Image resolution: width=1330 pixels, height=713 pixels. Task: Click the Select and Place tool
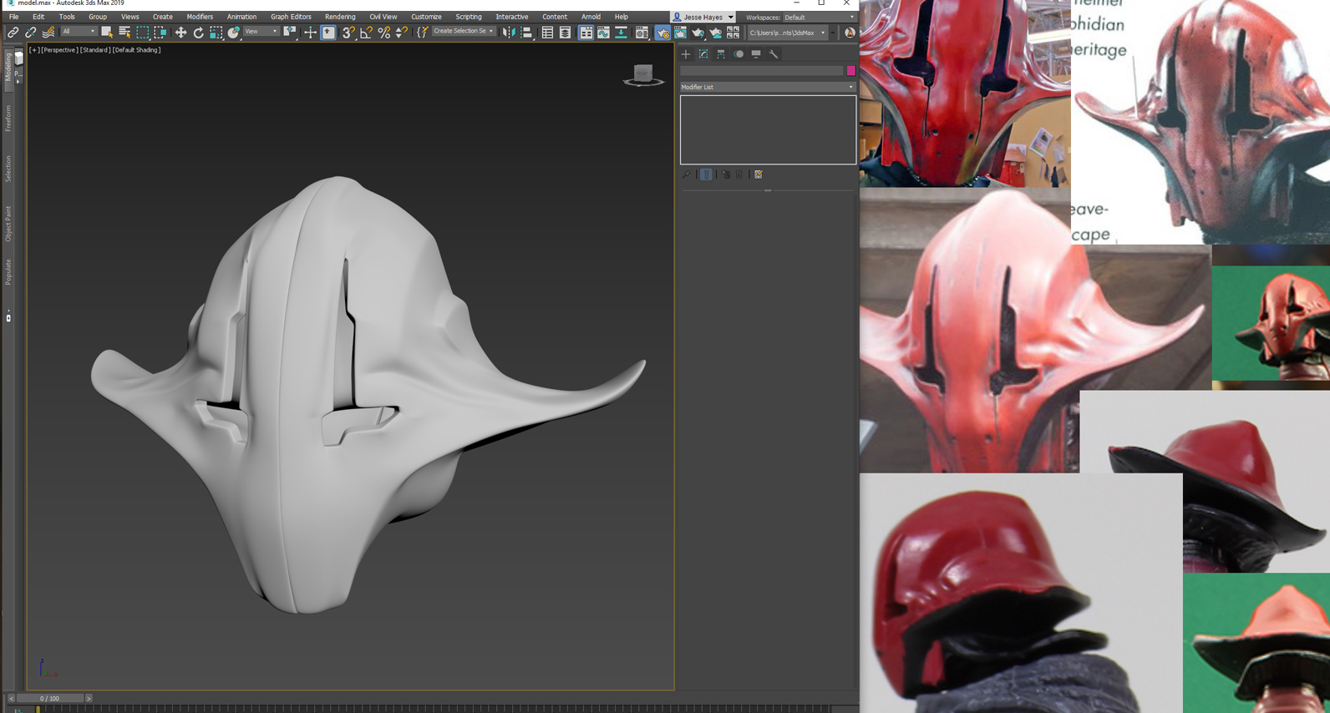point(233,33)
